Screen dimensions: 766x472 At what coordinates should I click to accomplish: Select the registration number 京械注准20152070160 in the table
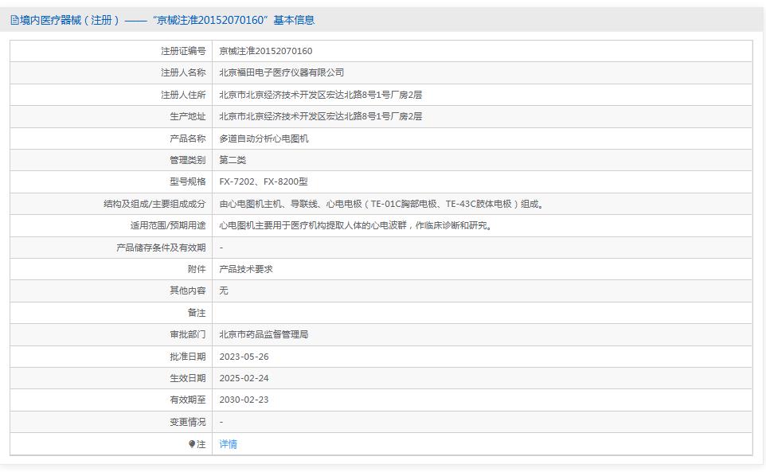[265, 51]
